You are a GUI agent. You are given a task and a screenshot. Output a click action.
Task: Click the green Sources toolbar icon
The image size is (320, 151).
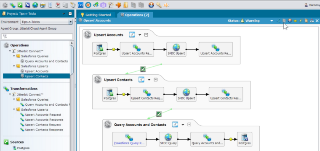[x=20, y=5]
